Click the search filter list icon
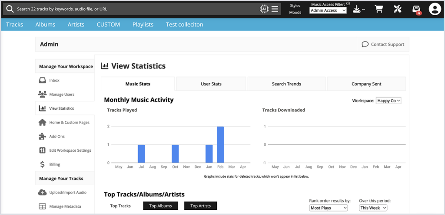 point(275,9)
